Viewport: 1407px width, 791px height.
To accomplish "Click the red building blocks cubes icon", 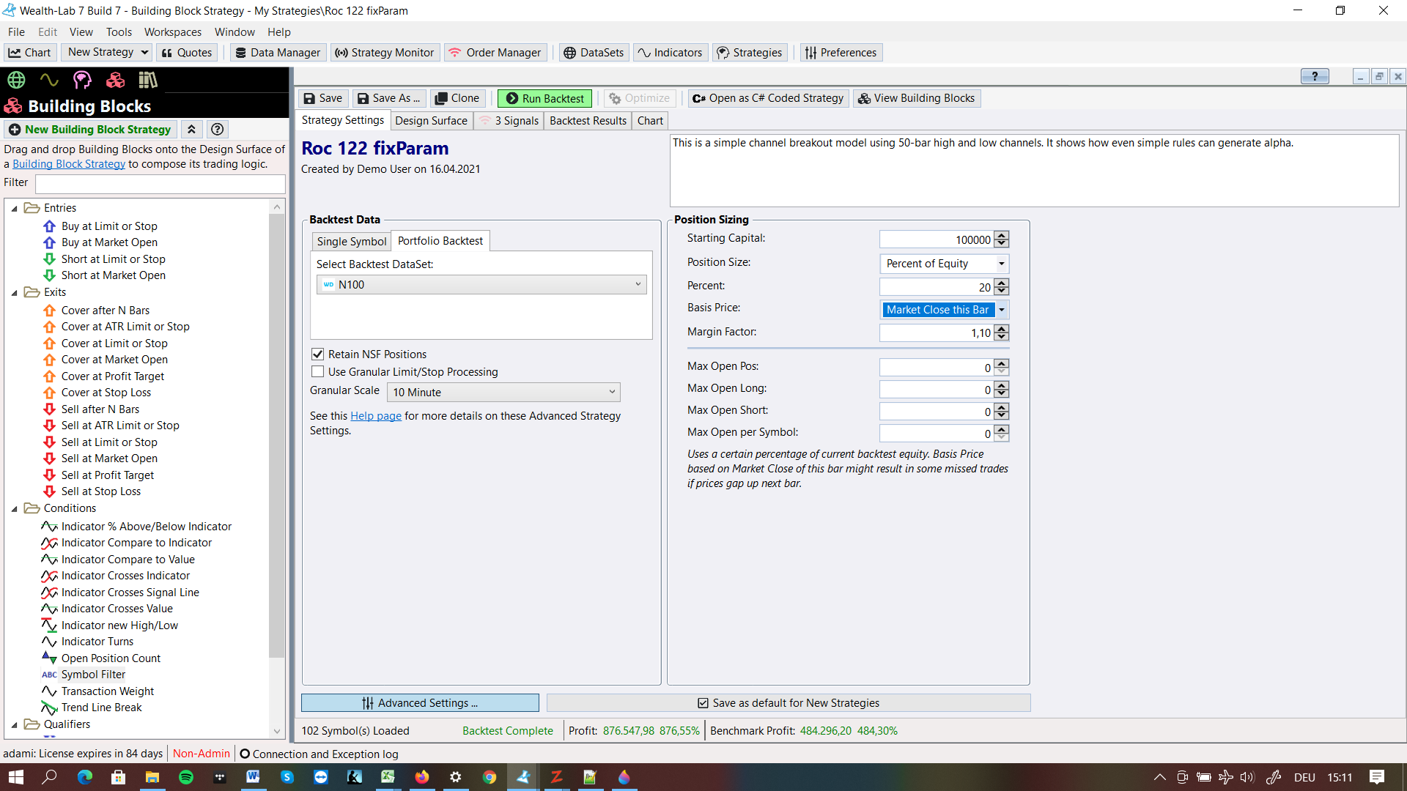I will [x=115, y=80].
